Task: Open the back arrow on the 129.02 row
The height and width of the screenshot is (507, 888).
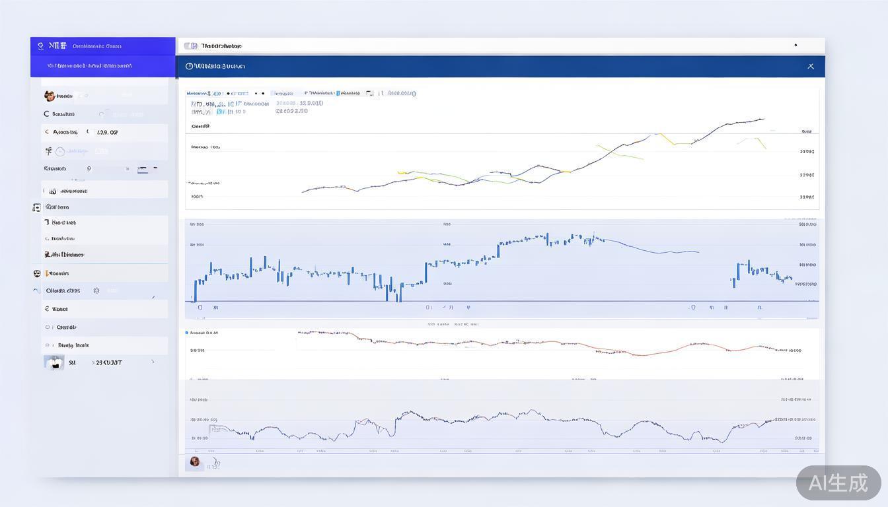Action: [47, 132]
